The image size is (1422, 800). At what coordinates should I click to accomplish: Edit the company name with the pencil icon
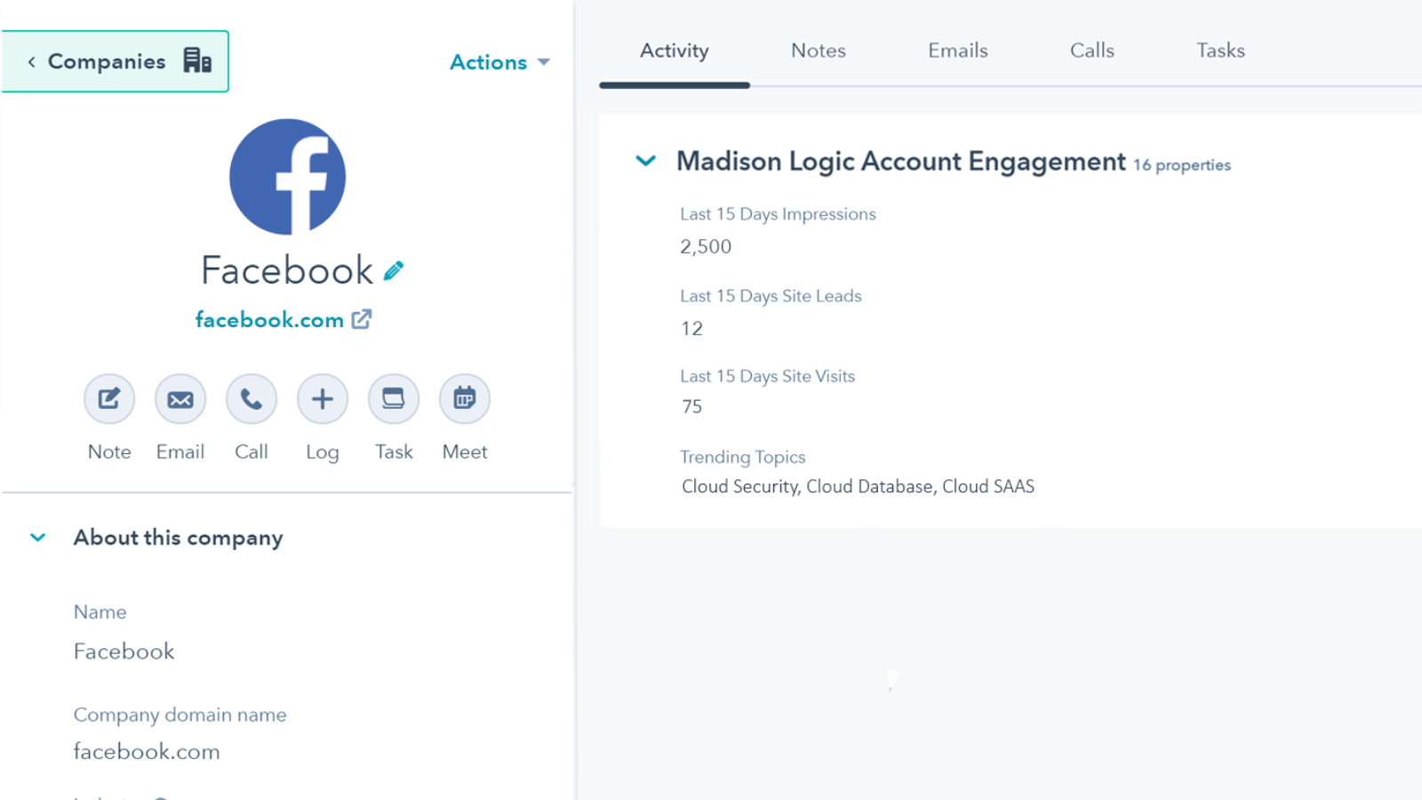click(x=391, y=269)
